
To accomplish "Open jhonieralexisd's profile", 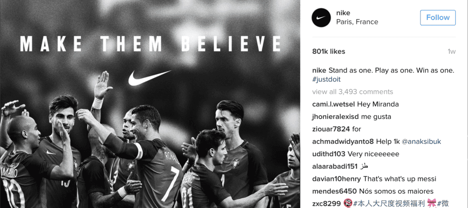I will [336, 117].
